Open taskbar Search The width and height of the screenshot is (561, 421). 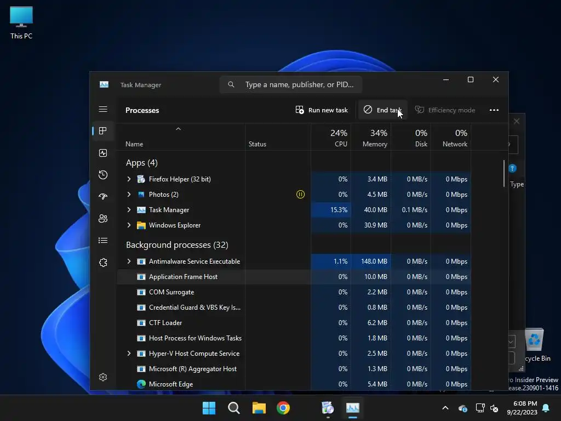234,408
